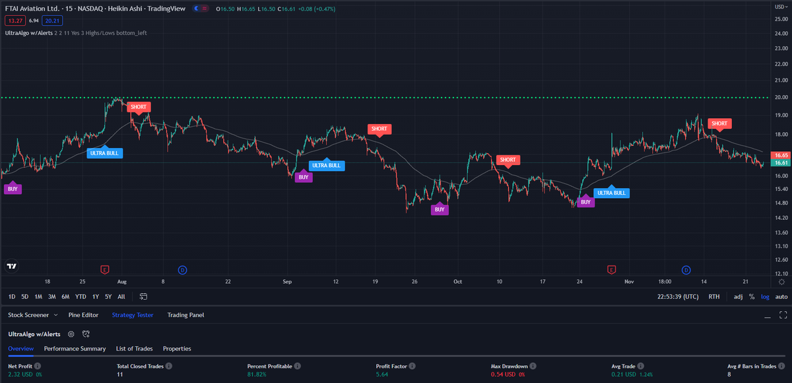Set chart range to 3M
The height and width of the screenshot is (383, 792).
pos(51,296)
